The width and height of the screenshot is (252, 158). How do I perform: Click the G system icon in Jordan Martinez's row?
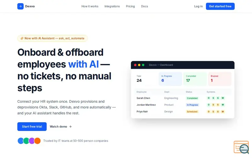pos(218,105)
